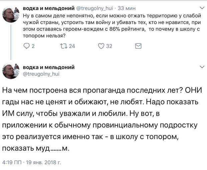View the replies count 2
Viewport: 207px width, 170px height.
click(33, 46)
